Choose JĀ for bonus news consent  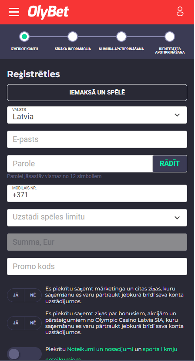[x=16, y=323]
